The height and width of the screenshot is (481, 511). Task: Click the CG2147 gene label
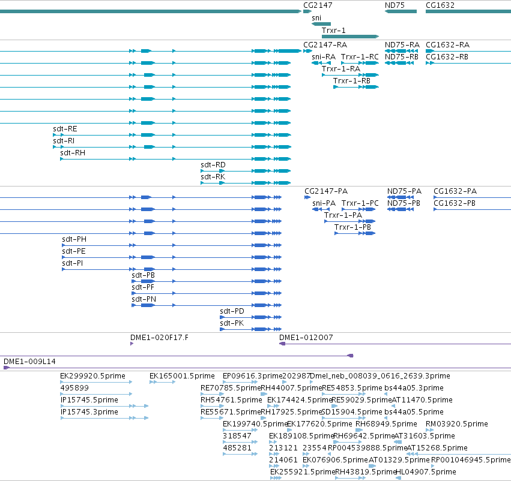point(318,5)
